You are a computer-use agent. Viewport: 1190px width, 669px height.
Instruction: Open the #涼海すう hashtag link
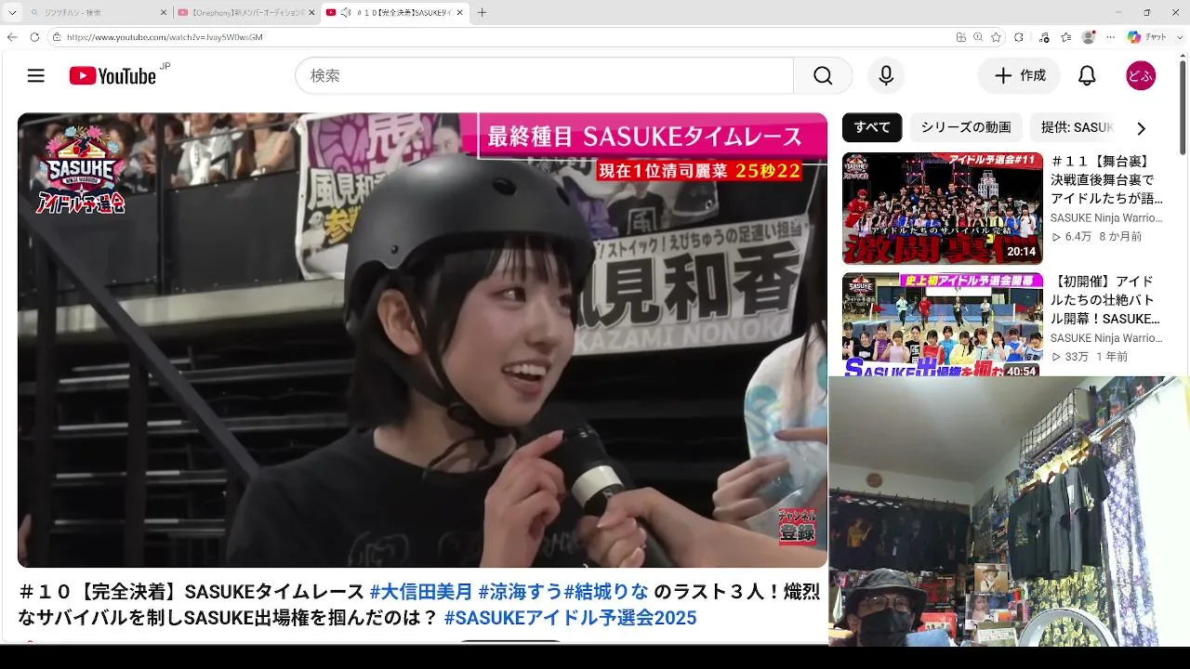521,592
